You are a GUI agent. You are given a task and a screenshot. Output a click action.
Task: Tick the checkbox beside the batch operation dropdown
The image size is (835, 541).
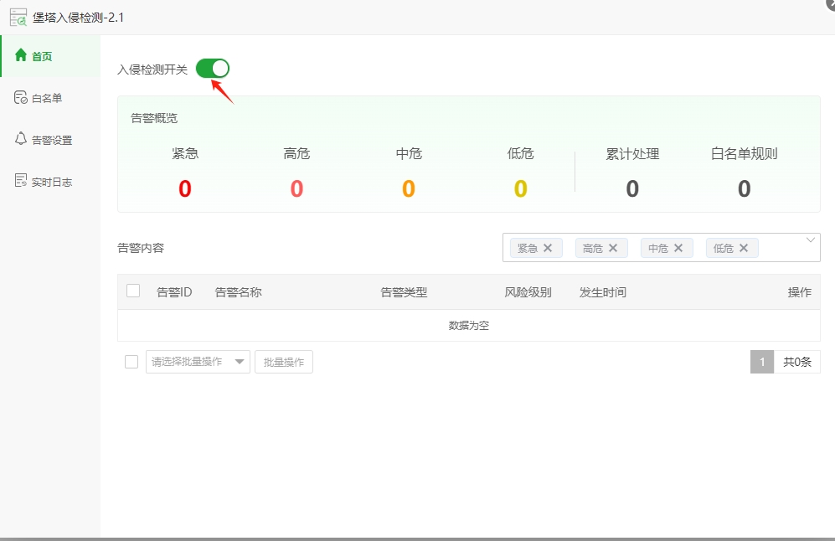131,362
